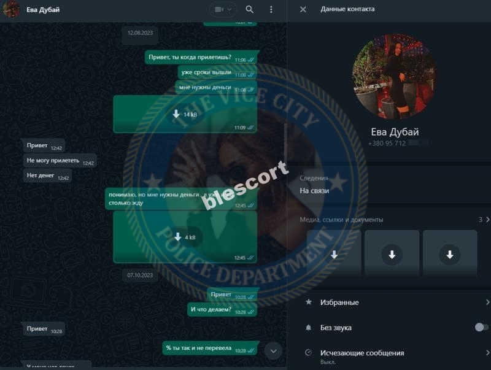Open contact info via the Ева Дубай header name
Viewport: 491px width, 370px height.
(43, 10)
